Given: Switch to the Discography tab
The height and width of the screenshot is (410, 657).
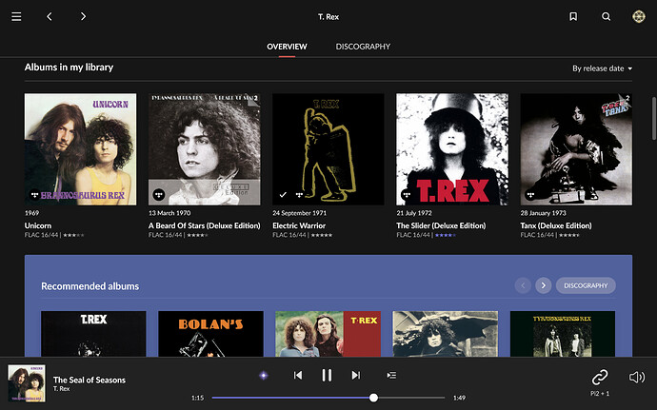Looking at the screenshot, I should 363,47.
